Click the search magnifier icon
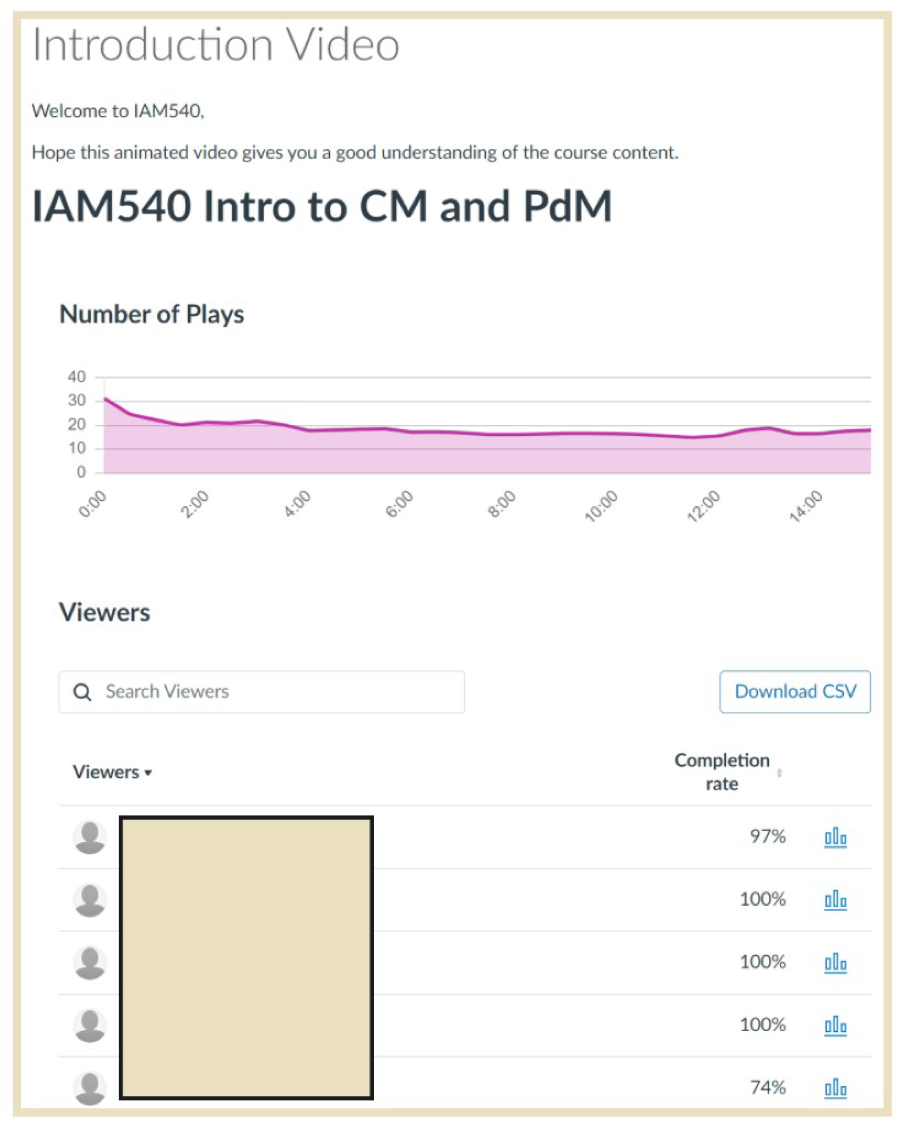The image size is (908, 1131). click(x=82, y=692)
